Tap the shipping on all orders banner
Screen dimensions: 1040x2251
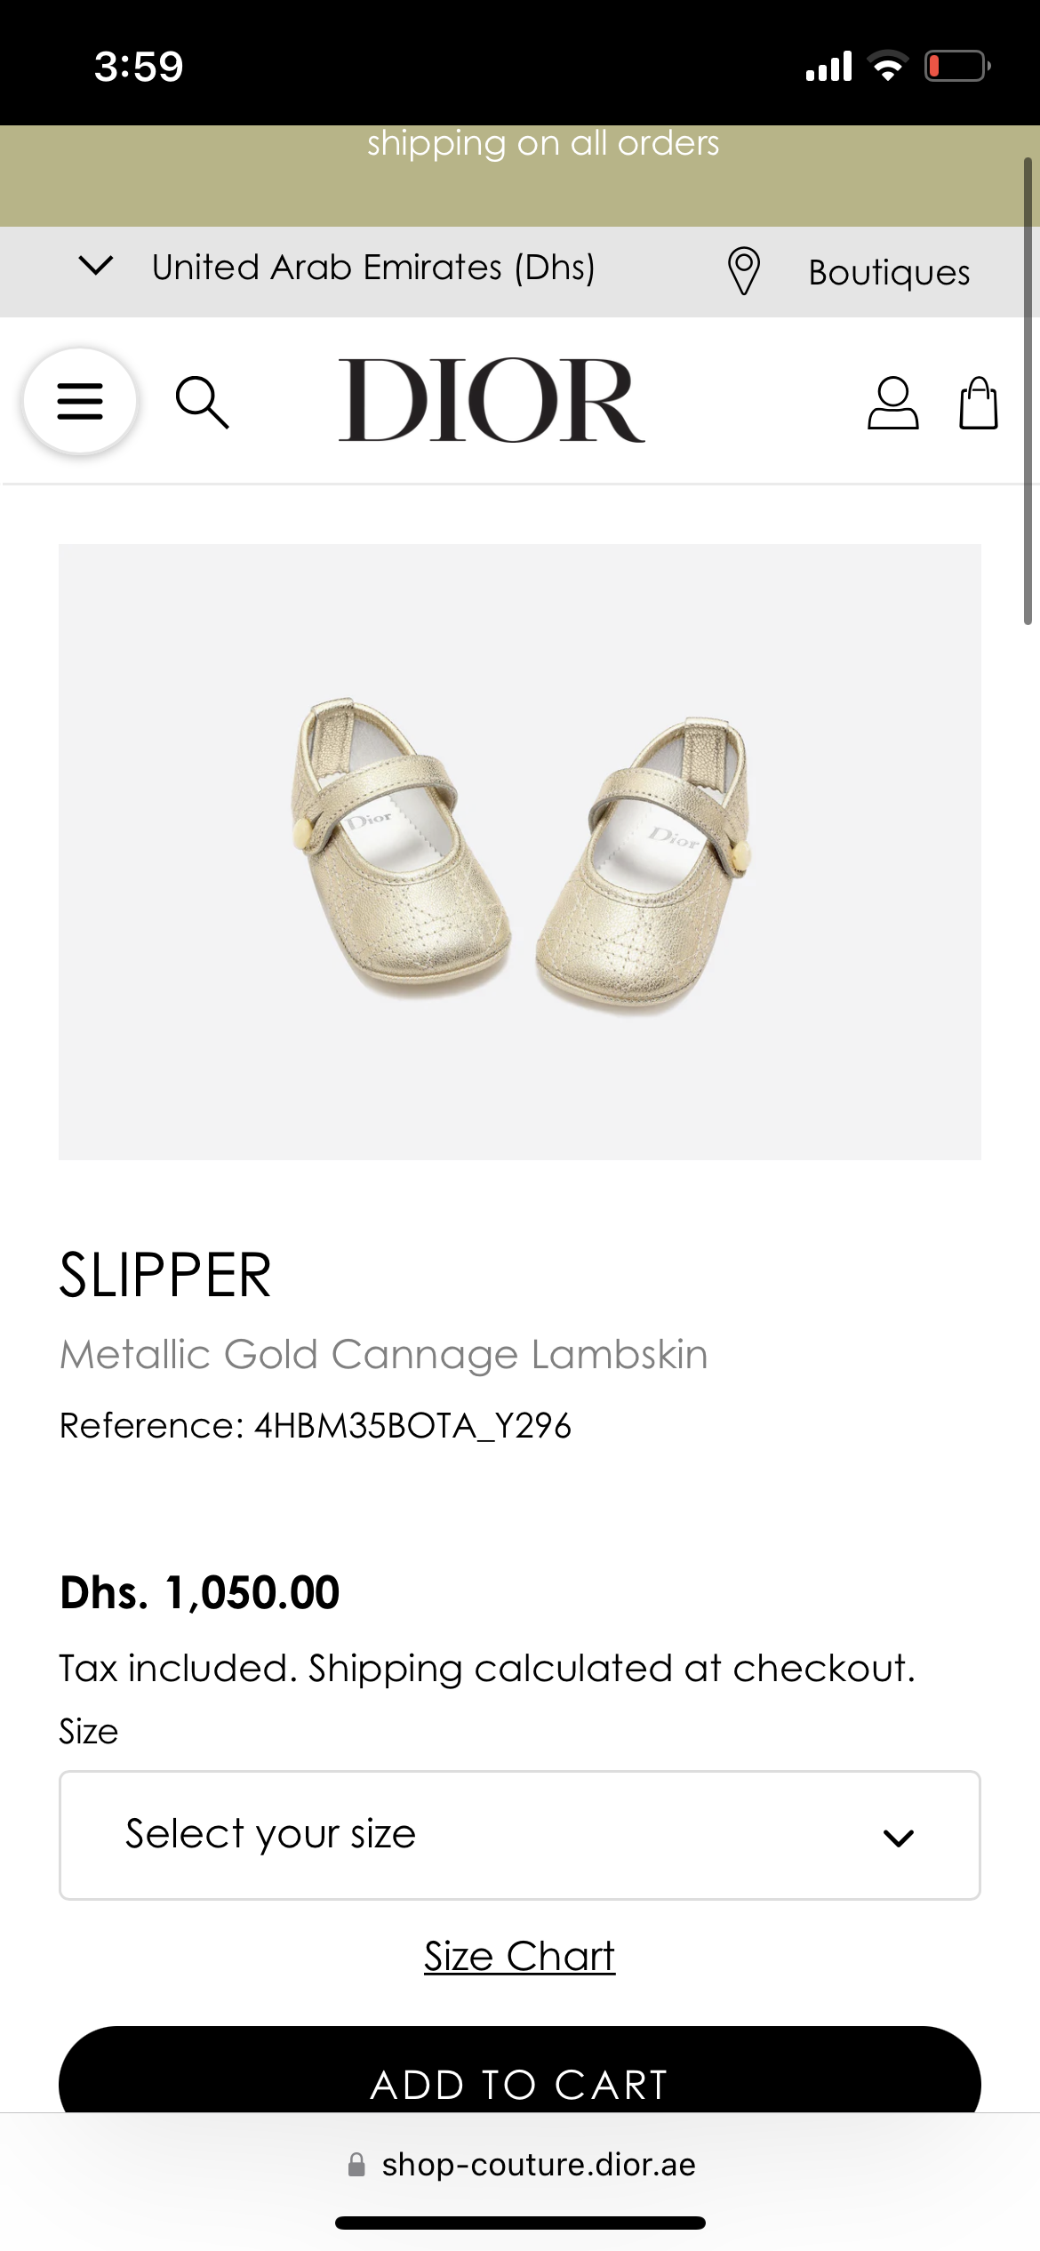(542, 144)
